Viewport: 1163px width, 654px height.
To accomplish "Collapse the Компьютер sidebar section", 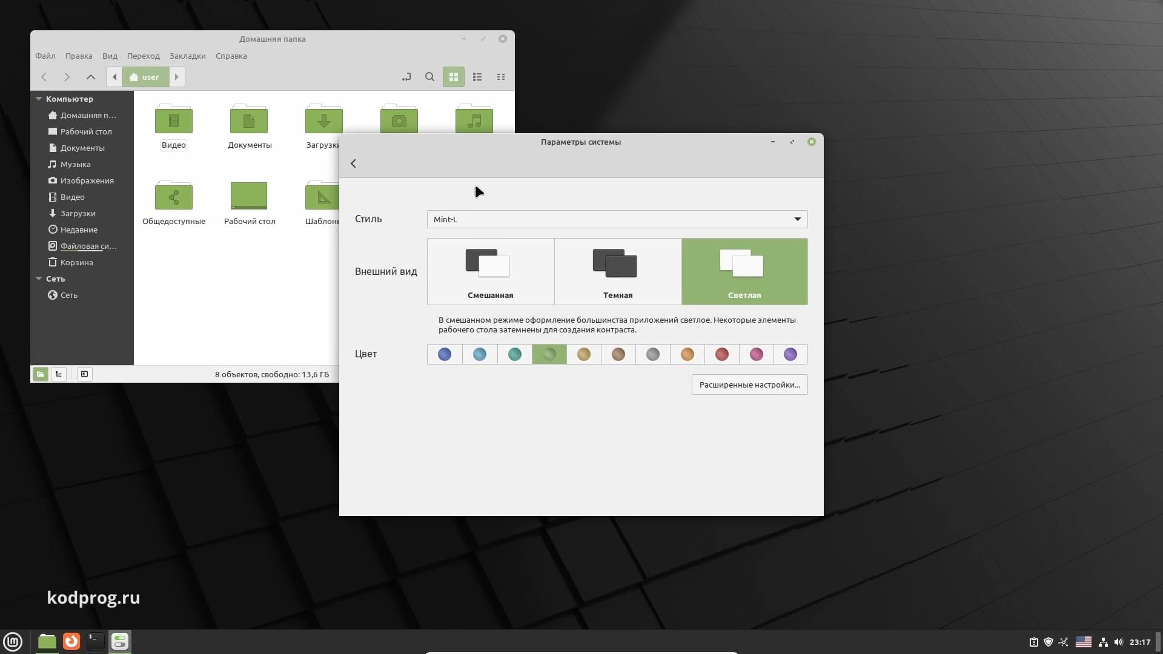I will (39, 99).
